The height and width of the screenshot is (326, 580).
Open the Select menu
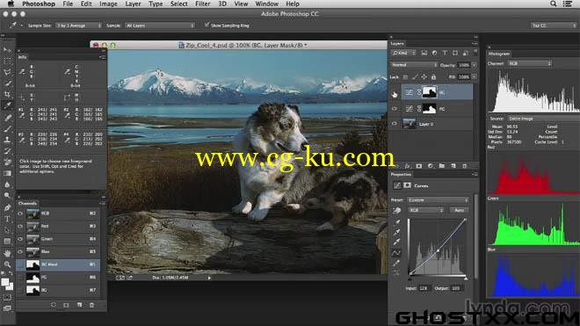(x=178, y=4)
